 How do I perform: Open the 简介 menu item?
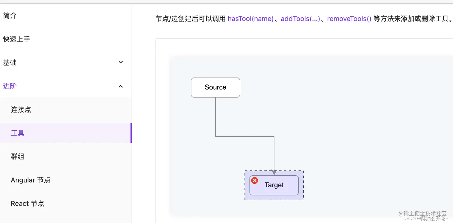10,16
